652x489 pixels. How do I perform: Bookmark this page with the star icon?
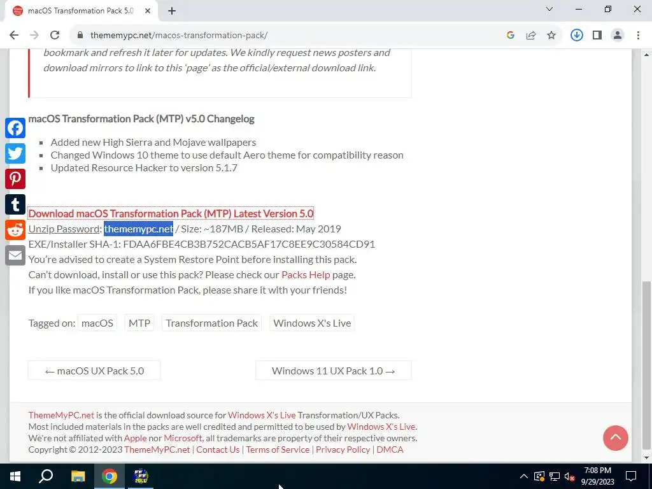pos(551,35)
